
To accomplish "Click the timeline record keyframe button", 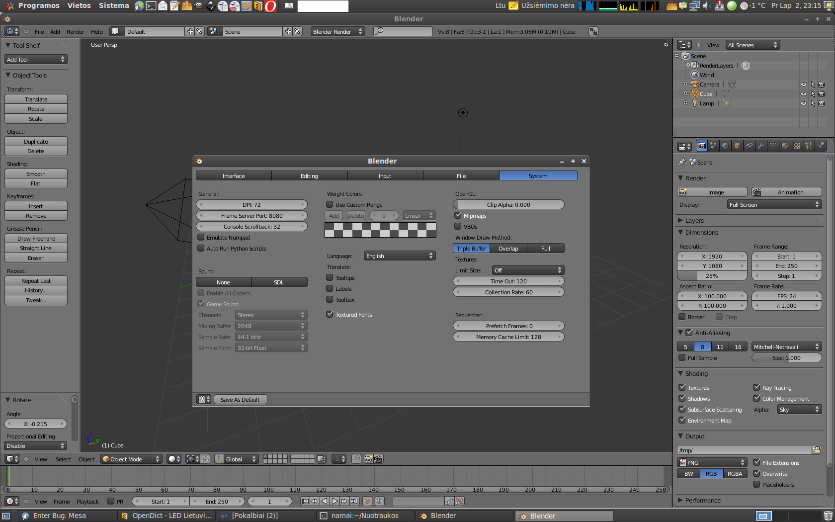I will click(367, 501).
